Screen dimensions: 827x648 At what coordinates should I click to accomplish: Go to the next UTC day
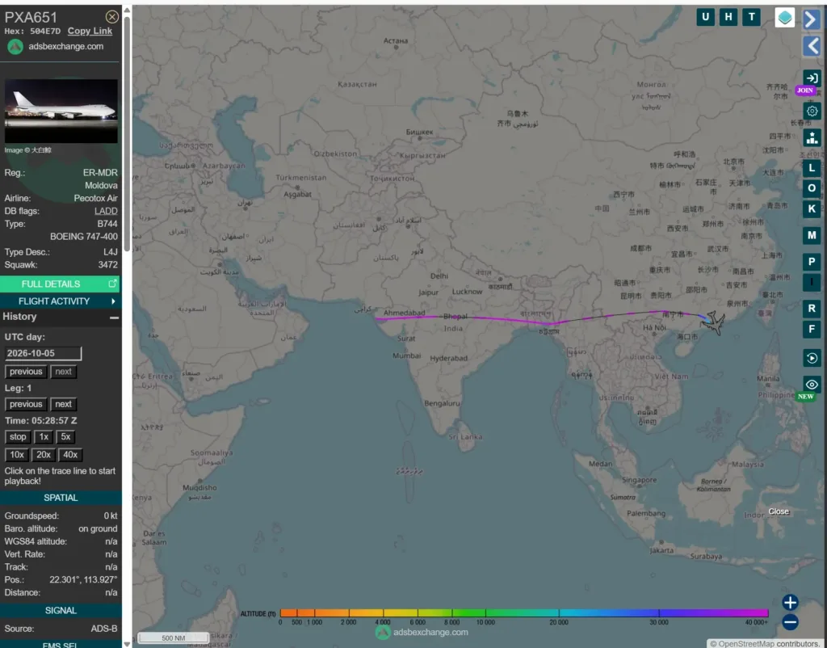pyautogui.click(x=63, y=372)
